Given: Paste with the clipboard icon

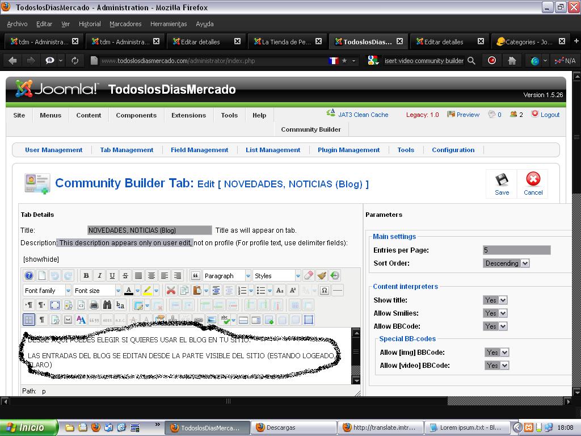Looking at the screenshot, I should pos(197,290).
